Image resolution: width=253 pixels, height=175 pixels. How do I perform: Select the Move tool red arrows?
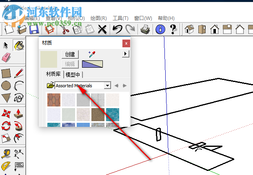coord(6,113)
